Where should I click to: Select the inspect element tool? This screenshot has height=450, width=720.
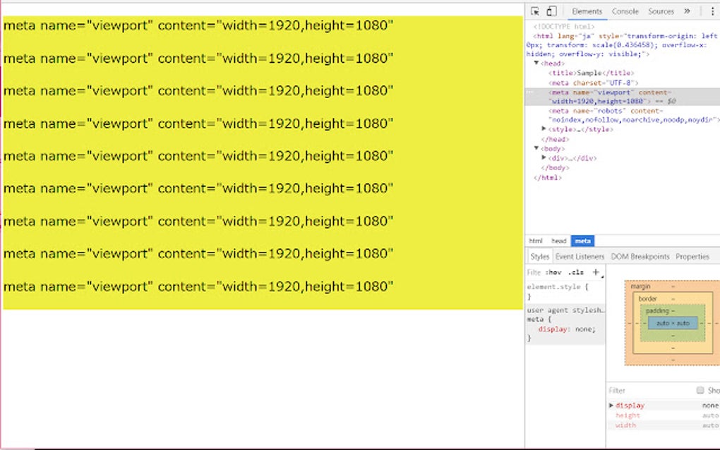pyautogui.click(x=535, y=11)
